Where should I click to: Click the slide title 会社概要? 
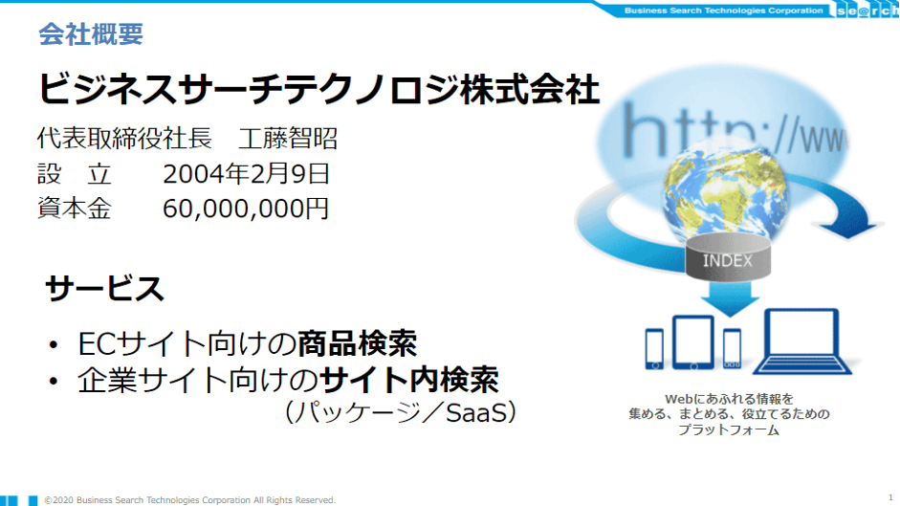(x=91, y=34)
